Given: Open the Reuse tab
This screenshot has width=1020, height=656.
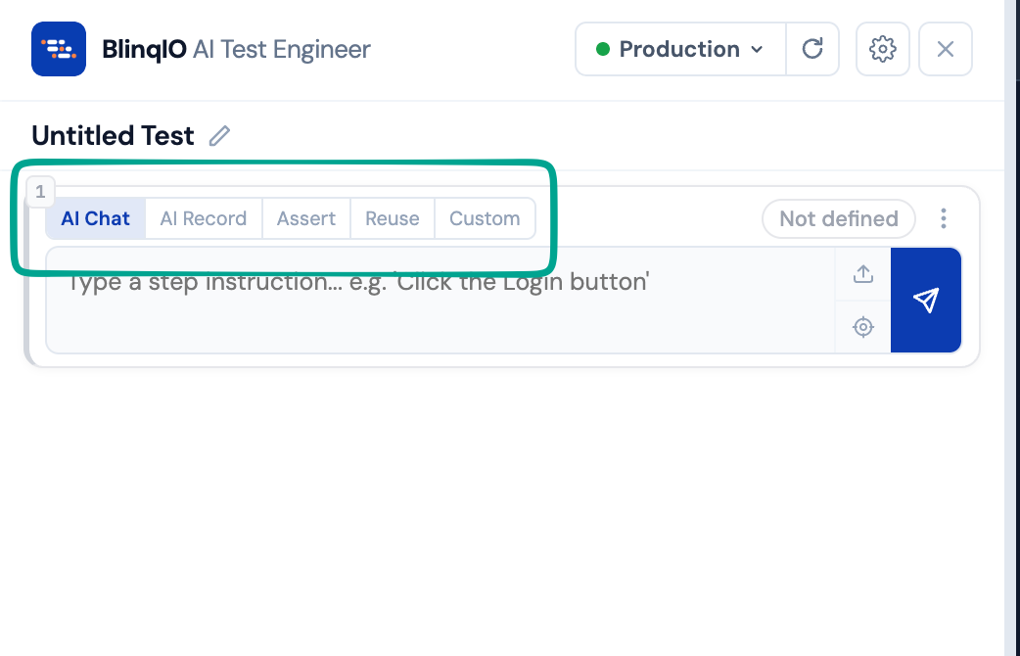Looking at the screenshot, I should point(392,218).
